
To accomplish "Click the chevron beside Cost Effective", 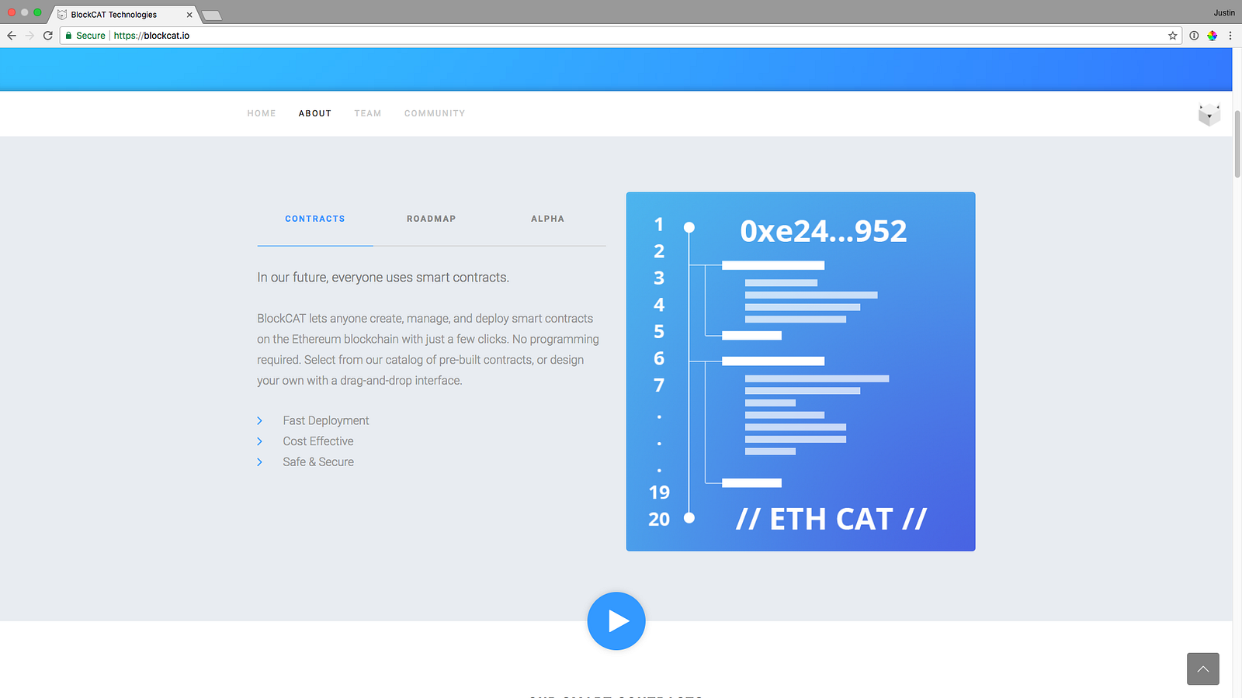I will point(260,441).
